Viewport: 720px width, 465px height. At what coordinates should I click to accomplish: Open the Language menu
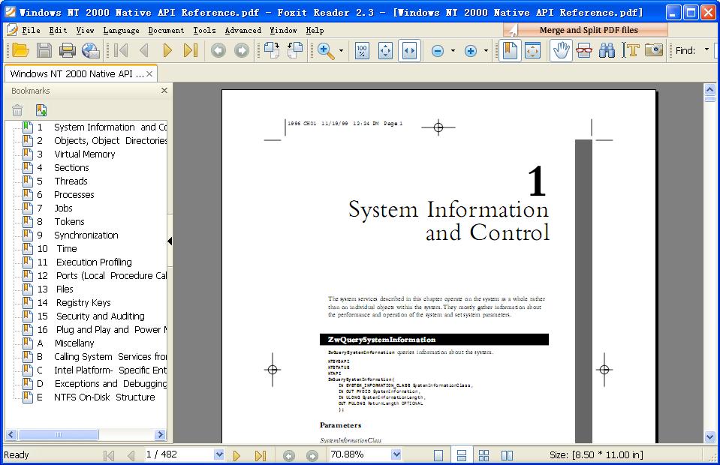[x=121, y=30]
